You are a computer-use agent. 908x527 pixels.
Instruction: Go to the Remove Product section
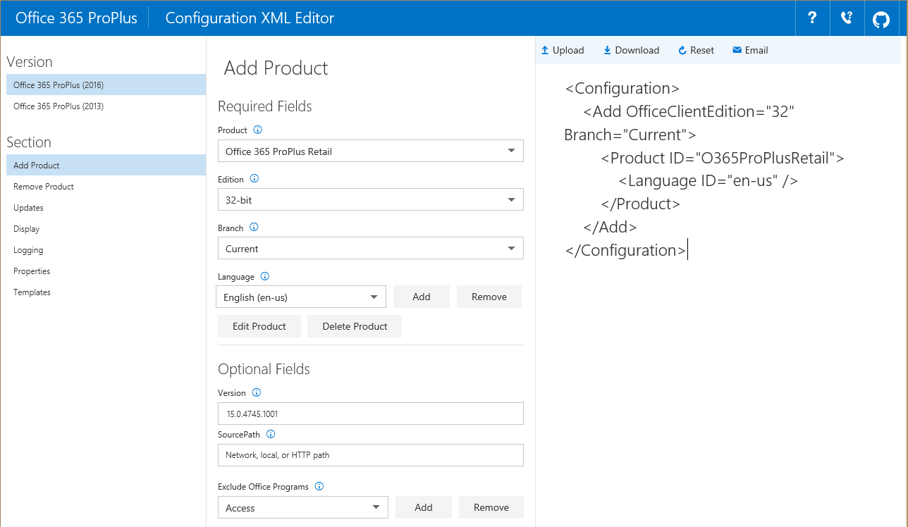click(44, 187)
